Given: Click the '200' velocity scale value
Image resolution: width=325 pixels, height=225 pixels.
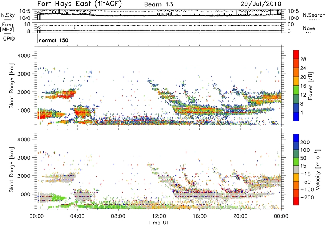Looking at the screenshot, I should pyautogui.click(x=305, y=142).
